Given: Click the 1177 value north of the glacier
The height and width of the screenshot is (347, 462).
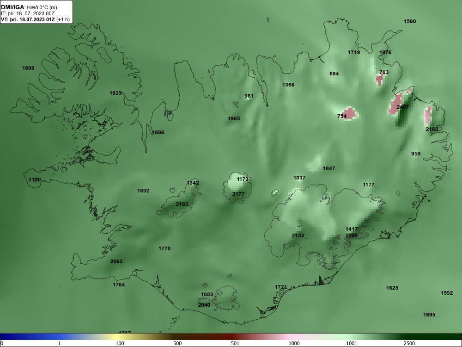Looking at the screenshot, I should pos(368,185).
